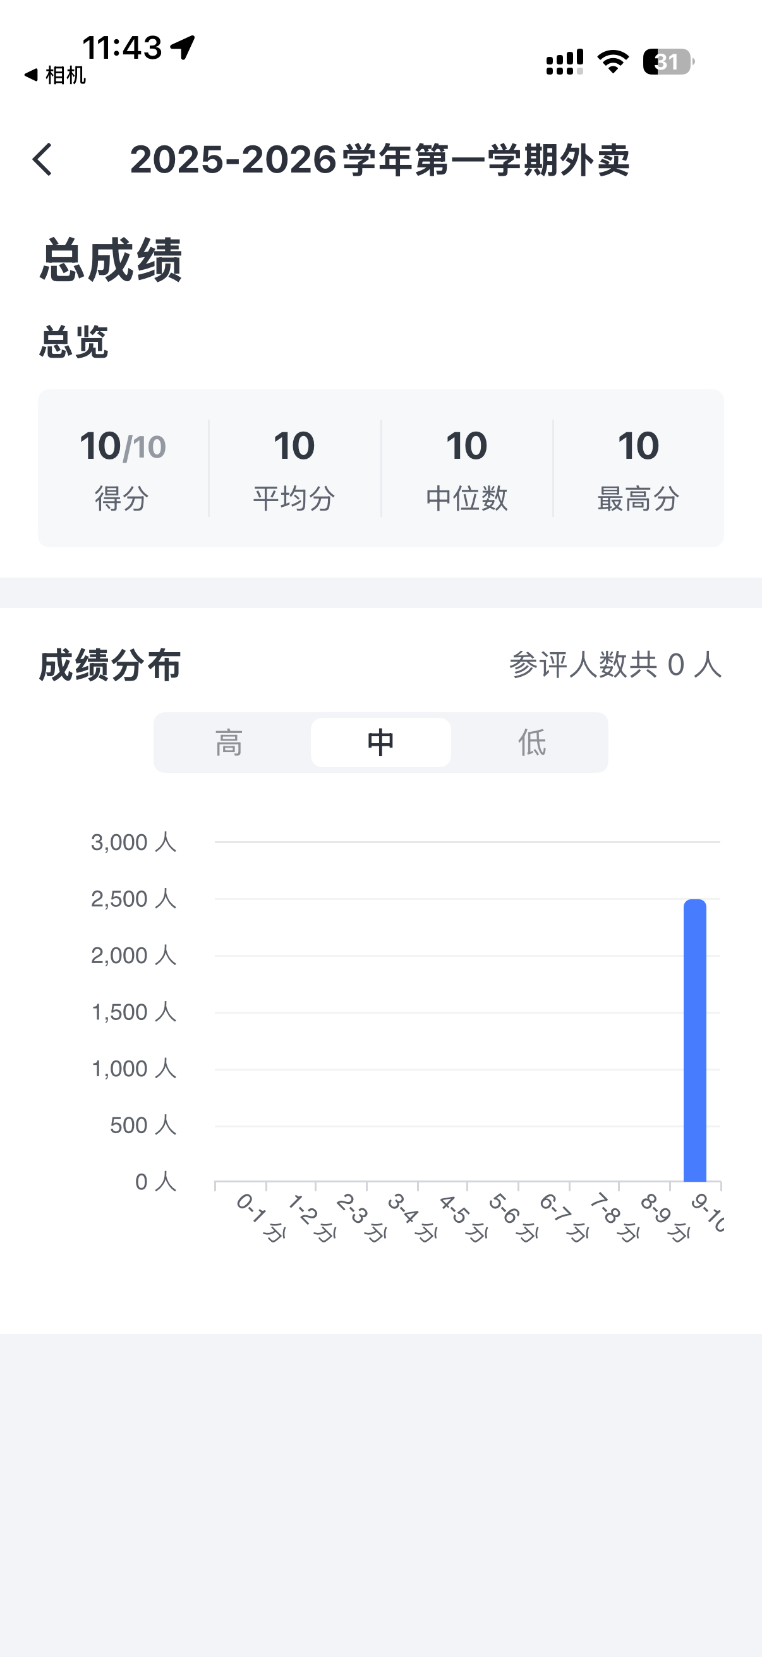Tap the 平均分 stat cell

tap(294, 468)
